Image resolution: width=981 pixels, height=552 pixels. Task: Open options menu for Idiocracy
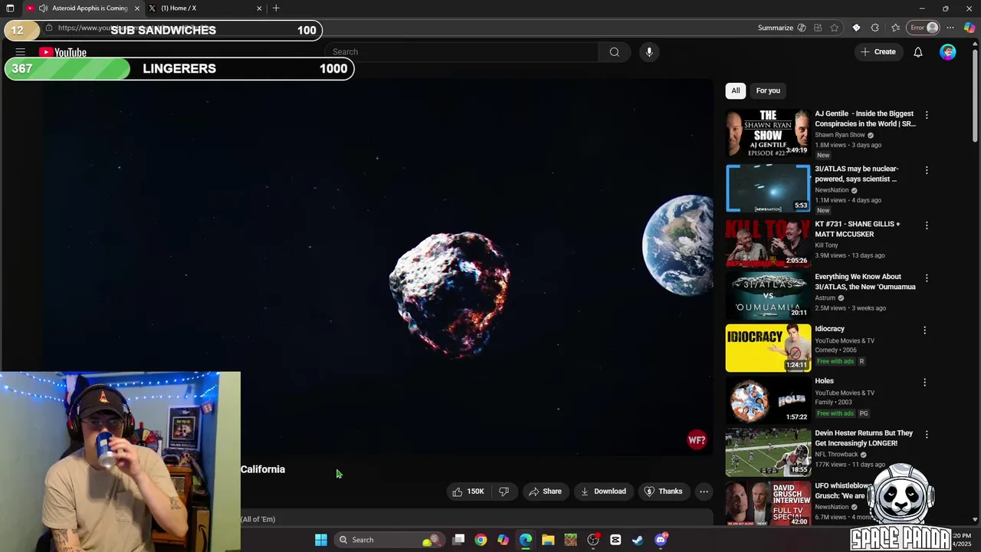click(924, 330)
